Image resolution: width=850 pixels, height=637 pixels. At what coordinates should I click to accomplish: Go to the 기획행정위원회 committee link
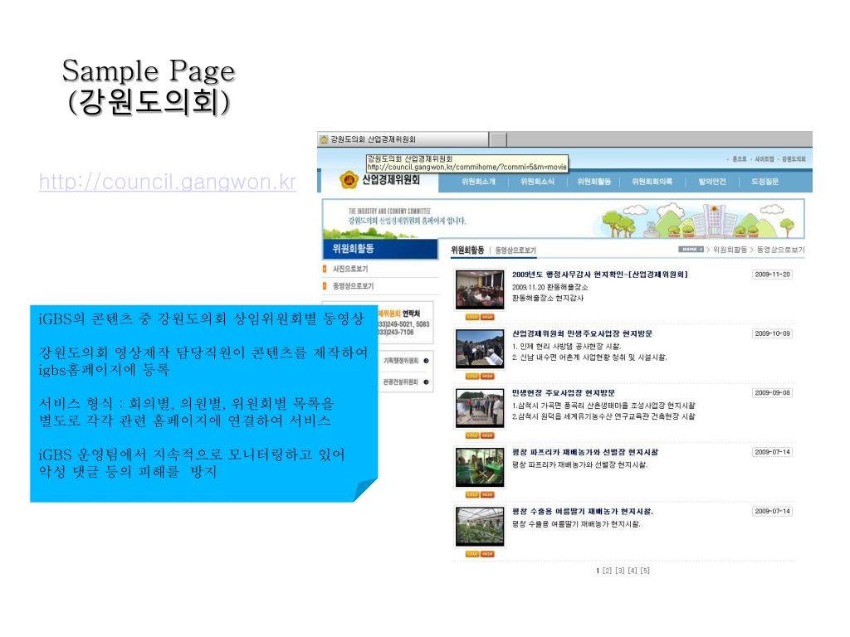[x=401, y=361]
